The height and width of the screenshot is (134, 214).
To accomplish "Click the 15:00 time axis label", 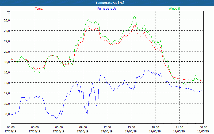I will pyautogui.click(x=131, y=128).
